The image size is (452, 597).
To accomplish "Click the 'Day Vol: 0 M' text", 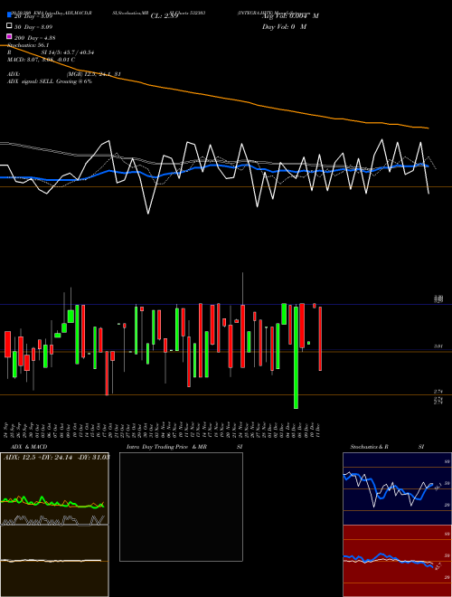I will tap(284, 27).
